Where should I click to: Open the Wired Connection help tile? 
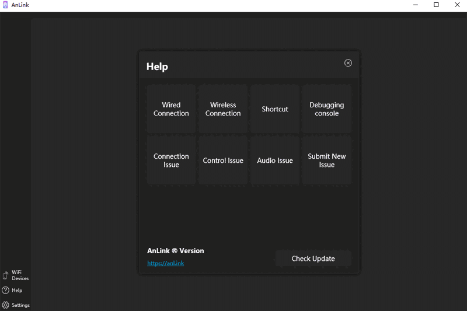coord(171,109)
